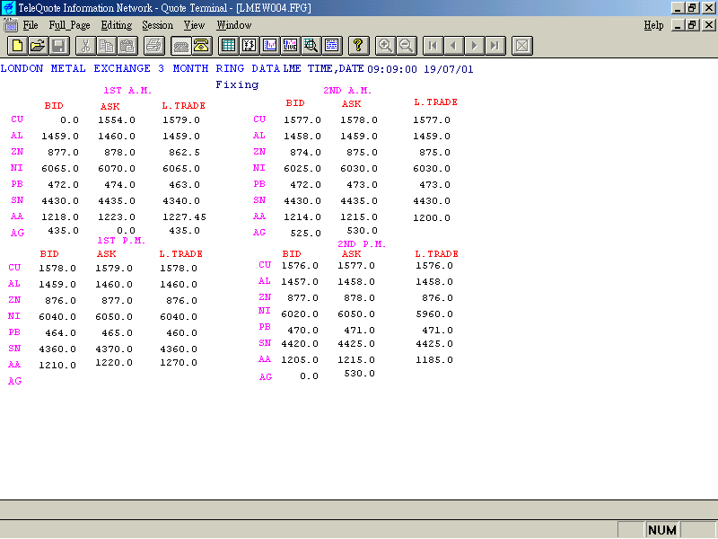The image size is (718, 539).
Task: Open the Editing menu
Action: click(117, 25)
